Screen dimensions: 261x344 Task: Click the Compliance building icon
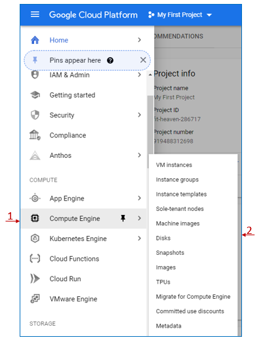pos(35,135)
